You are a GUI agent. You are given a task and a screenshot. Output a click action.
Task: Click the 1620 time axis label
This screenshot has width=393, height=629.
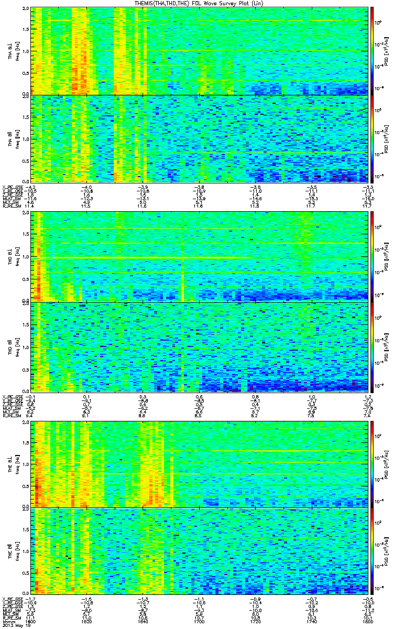(x=88, y=622)
